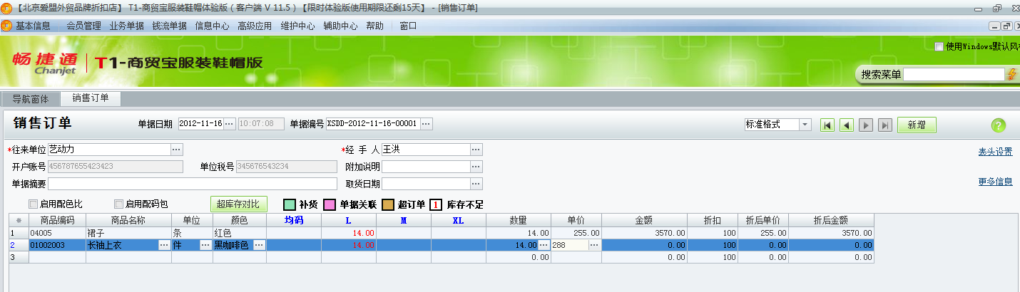This screenshot has height=292, width=1020.
Task: Click the XL size column header
Action: coord(459,221)
